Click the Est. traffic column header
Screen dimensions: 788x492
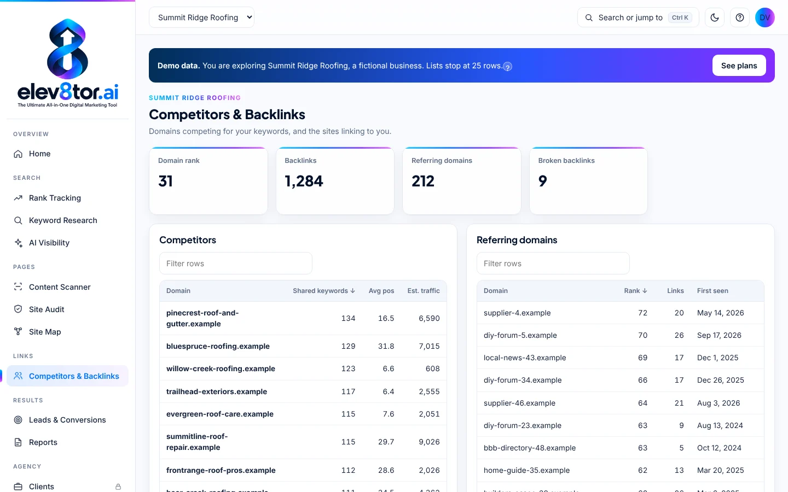tap(424, 291)
